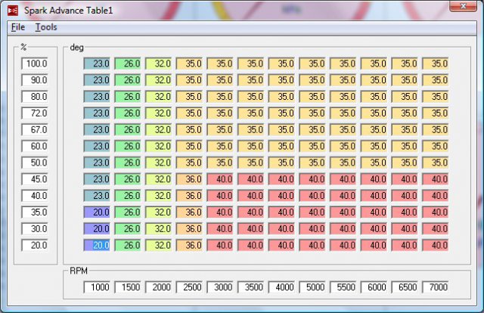Click the 36.0 cell in the 45% row
The image size is (484, 313).
(x=190, y=179)
